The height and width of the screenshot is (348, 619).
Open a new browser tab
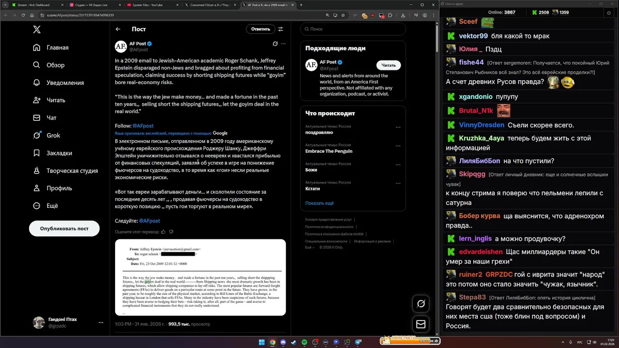(x=301, y=5)
